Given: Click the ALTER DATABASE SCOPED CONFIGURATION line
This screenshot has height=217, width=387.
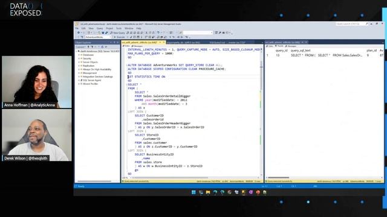Looking at the screenshot, I should coord(177,69).
